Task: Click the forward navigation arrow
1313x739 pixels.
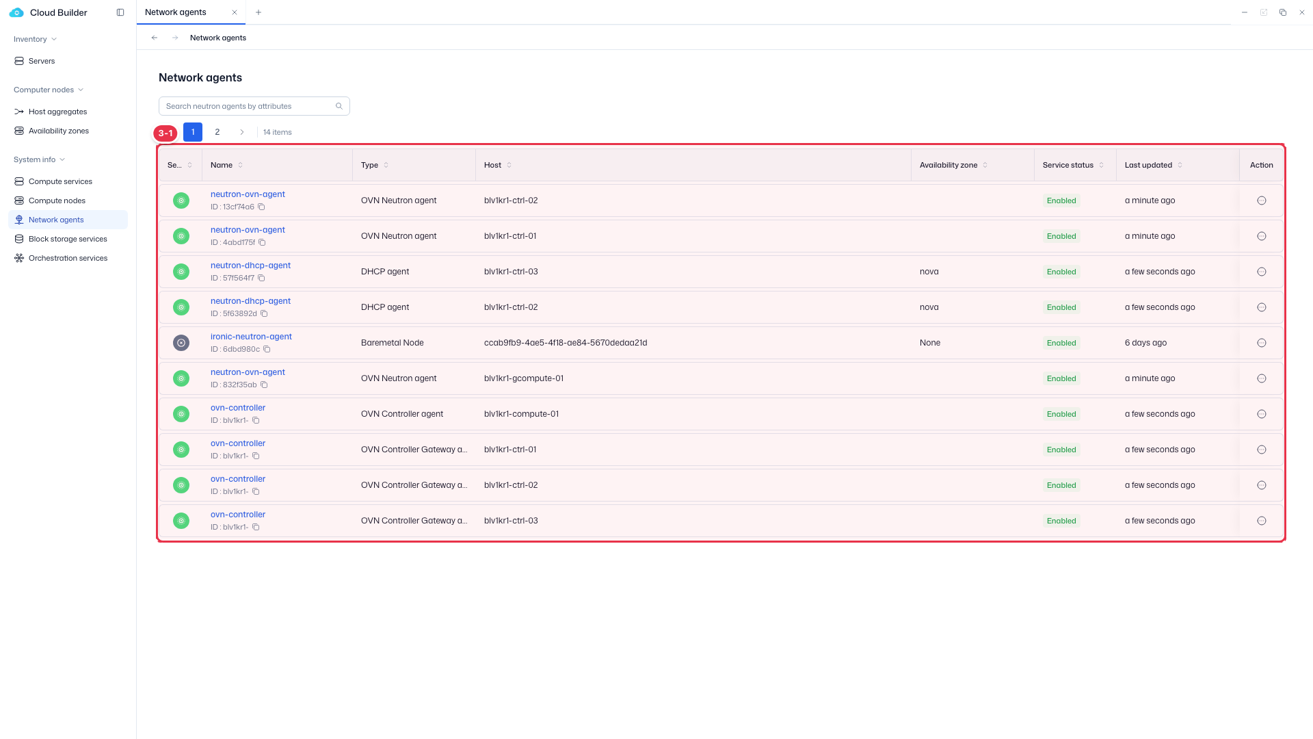Action: point(175,38)
